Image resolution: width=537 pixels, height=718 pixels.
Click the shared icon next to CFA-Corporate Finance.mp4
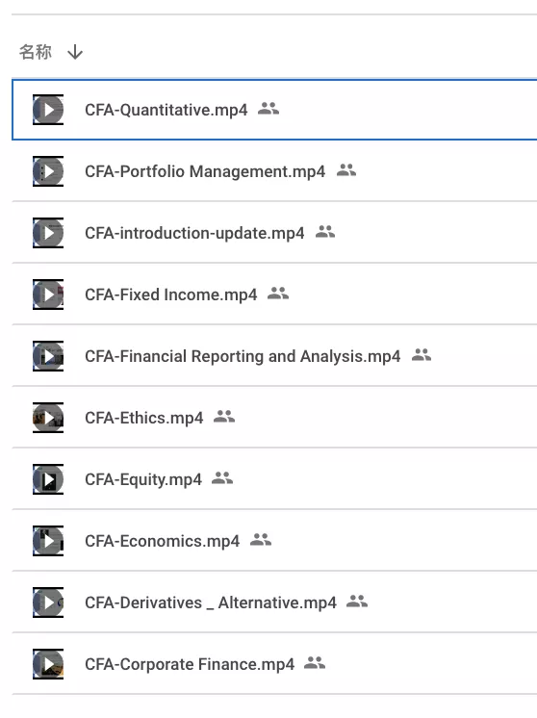pyautogui.click(x=315, y=663)
